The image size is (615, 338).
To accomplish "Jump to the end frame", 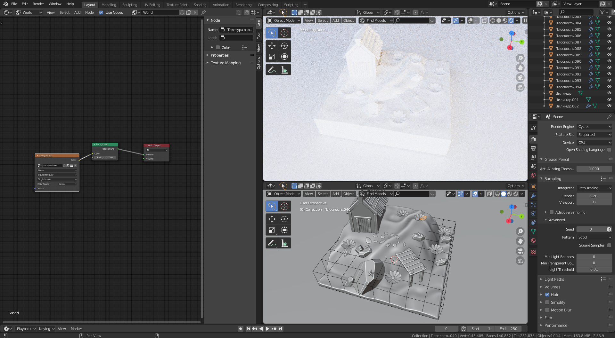I will coord(281,329).
